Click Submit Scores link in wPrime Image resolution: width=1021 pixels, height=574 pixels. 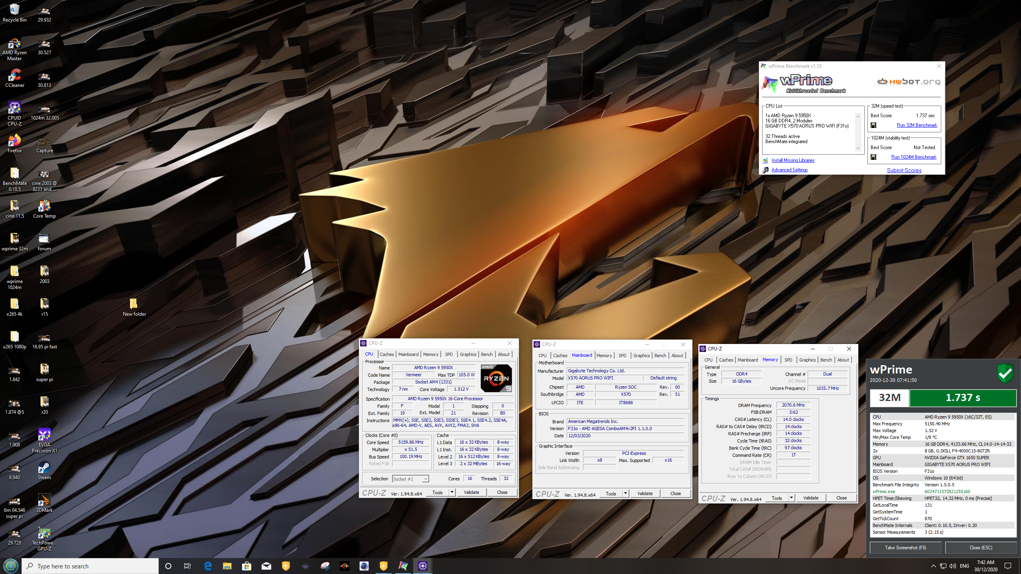(904, 170)
